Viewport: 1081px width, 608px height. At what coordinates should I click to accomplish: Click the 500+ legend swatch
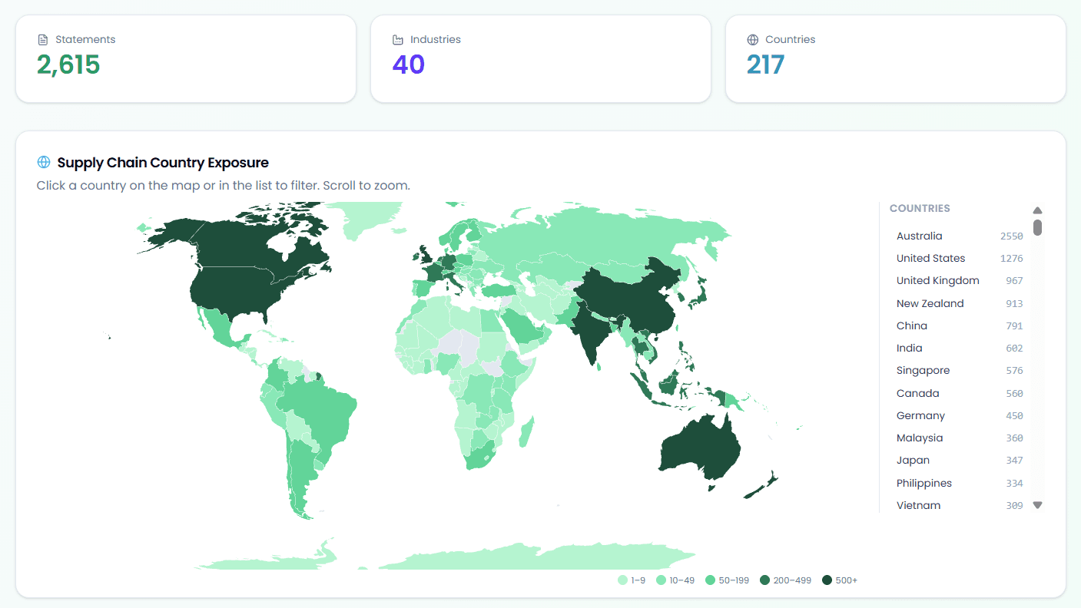827,580
